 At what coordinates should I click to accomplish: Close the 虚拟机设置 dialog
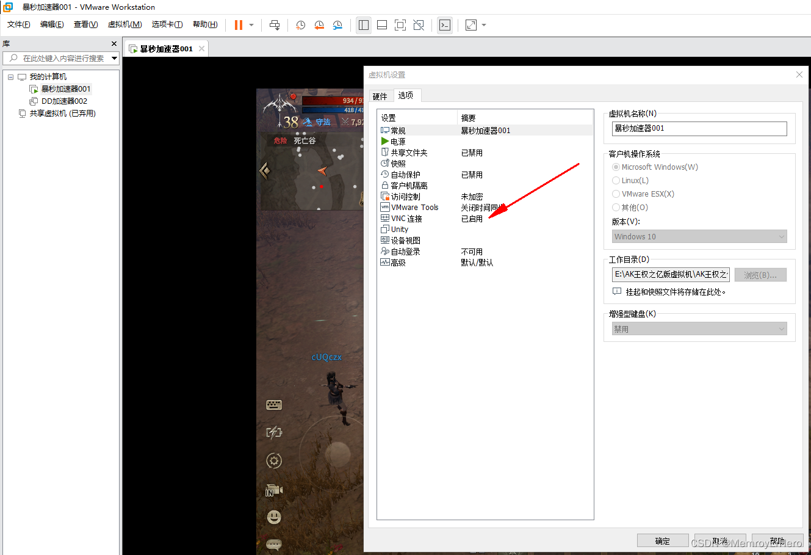click(x=799, y=74)
